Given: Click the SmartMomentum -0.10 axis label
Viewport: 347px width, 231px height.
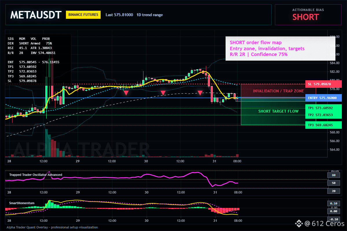Looking at the screenshot, I should (333, 219).
